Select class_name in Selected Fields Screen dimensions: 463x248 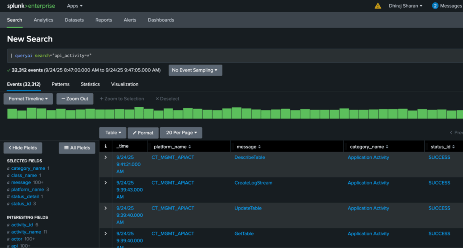(x=24, y=175)
